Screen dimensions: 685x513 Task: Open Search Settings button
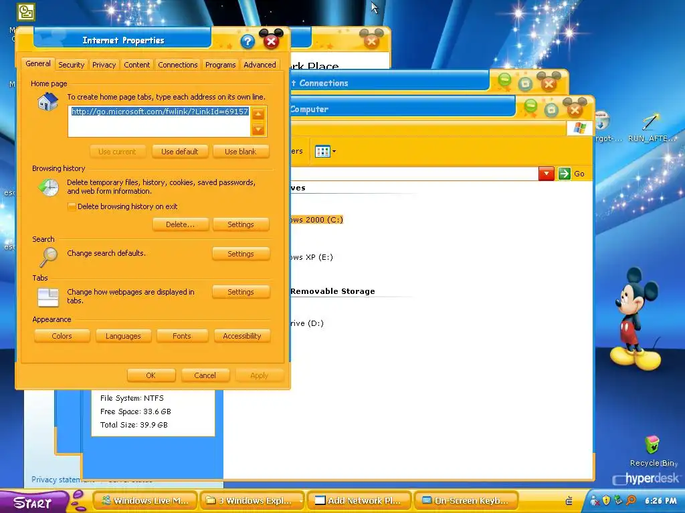(241, 254)
